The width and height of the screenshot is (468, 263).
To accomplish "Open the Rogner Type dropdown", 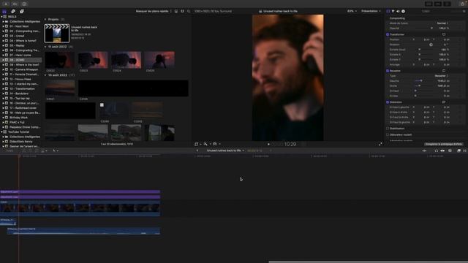I will tap(441, 76).
